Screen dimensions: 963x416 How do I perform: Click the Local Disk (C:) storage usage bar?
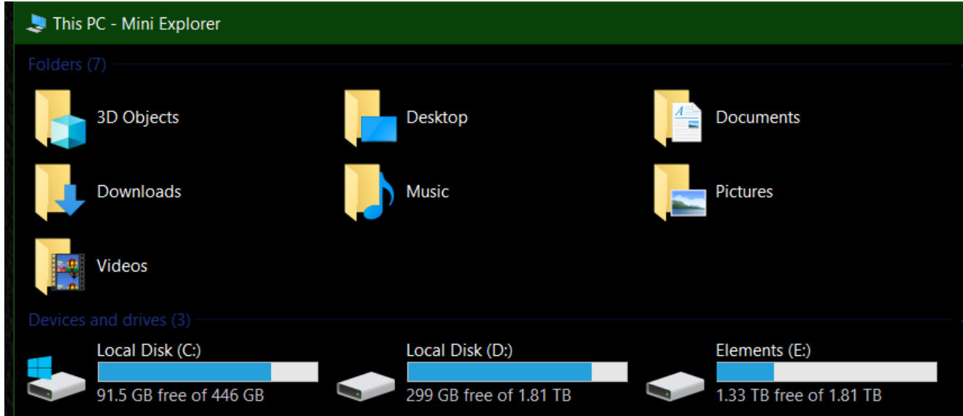208,372
